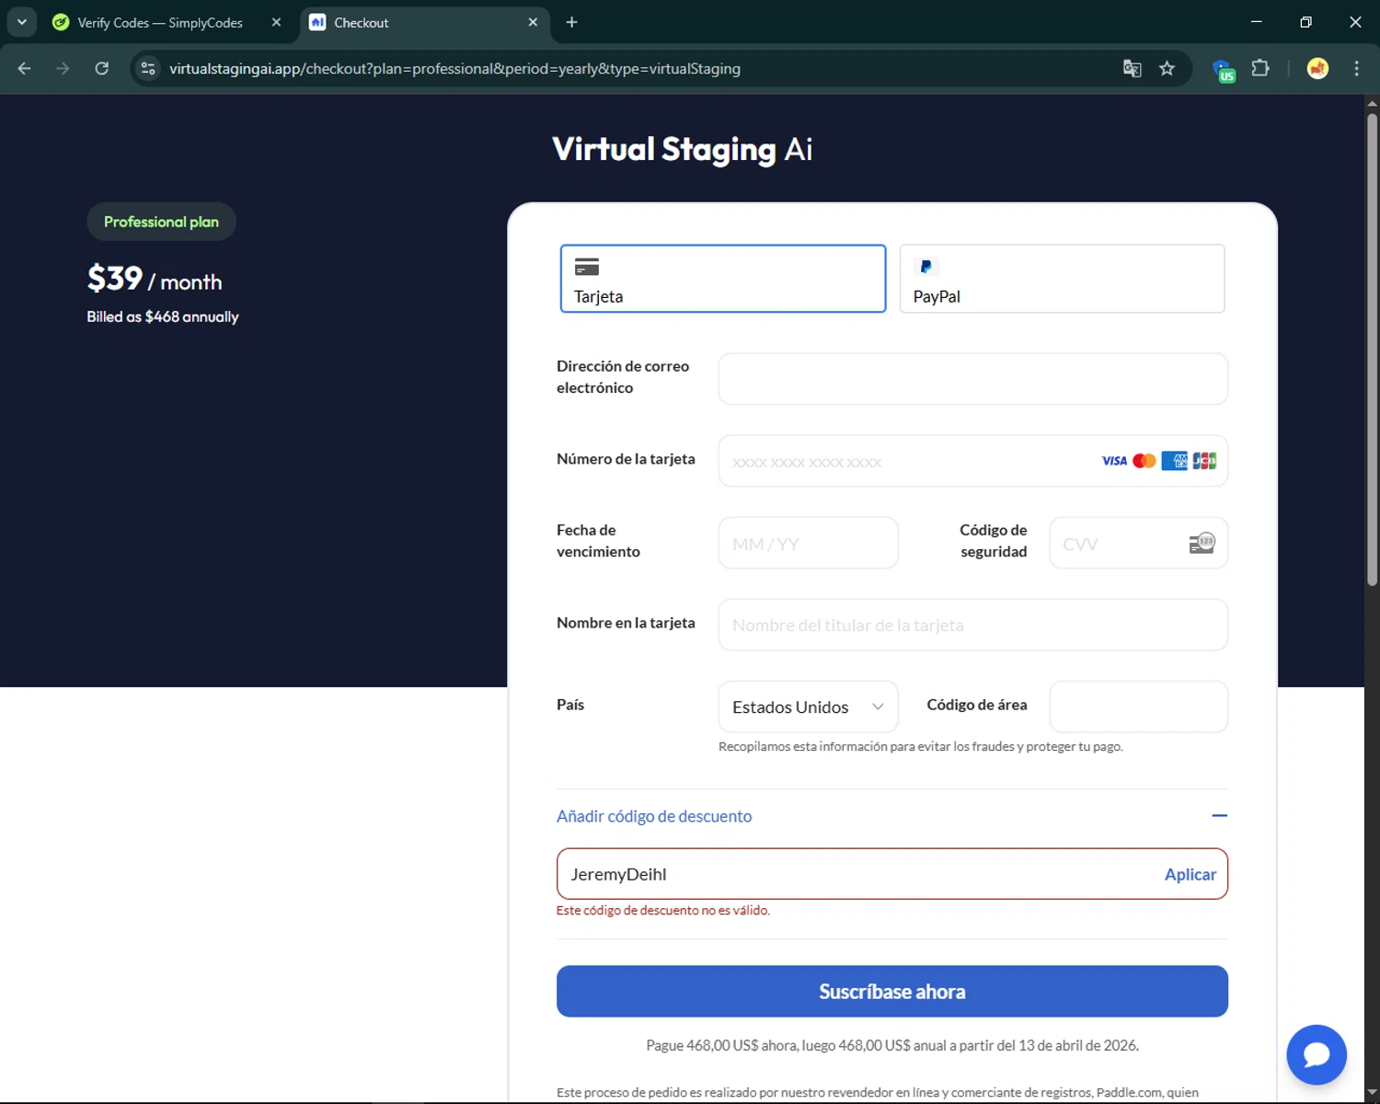Focus the Dirección de correo electrónico field
Image resolution: width=1380 pixels, height=1104 pixels.
pos(972,379)
